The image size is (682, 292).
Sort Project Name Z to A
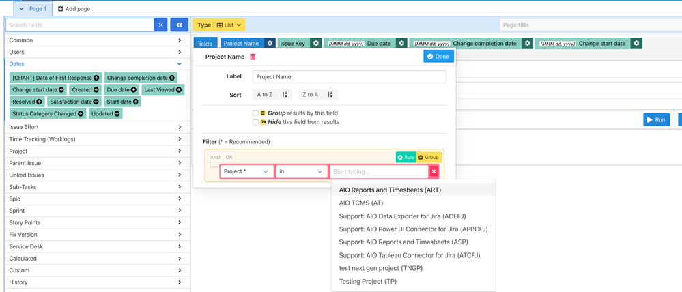[x=317, y=94]
